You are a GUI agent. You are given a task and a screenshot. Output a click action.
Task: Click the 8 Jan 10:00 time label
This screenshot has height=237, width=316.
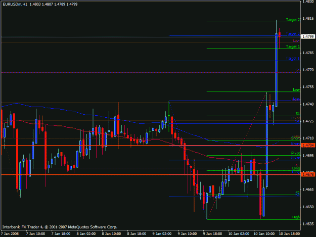(111, 234)
